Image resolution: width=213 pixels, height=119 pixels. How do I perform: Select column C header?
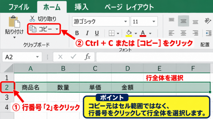(x=95, y=68)
